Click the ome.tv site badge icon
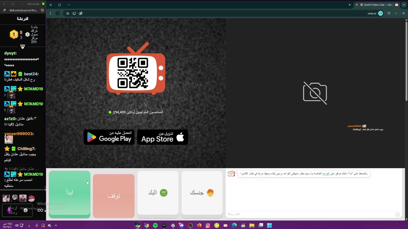 pos(380,13)
